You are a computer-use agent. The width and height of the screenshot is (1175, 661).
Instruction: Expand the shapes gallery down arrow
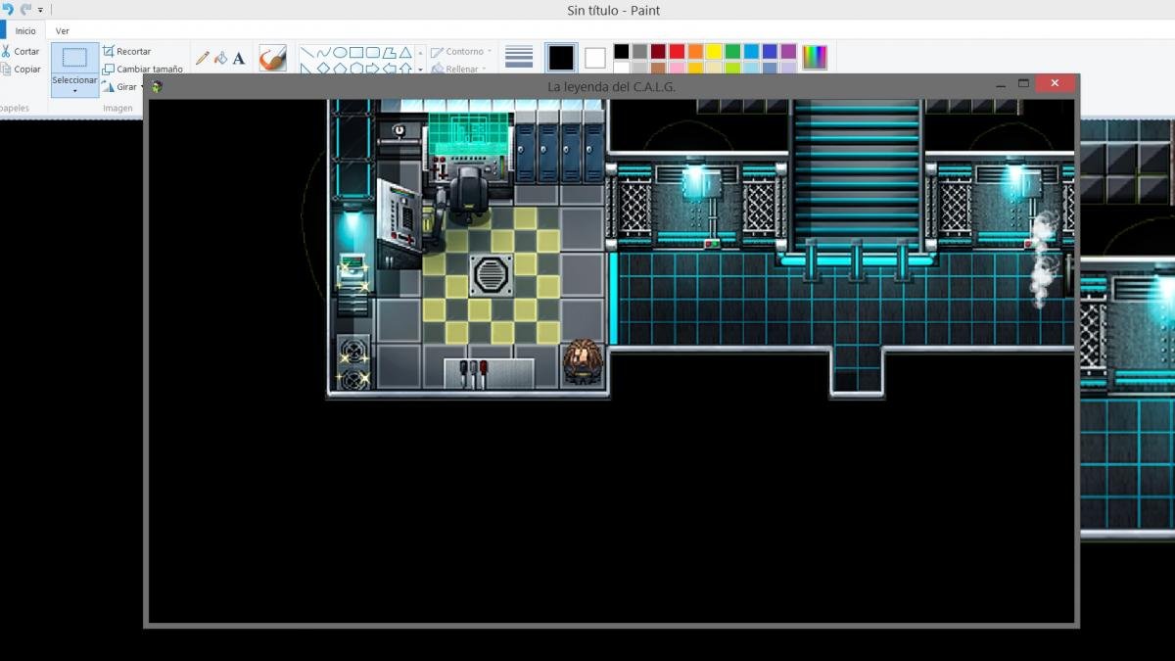[x=420, y=71]
